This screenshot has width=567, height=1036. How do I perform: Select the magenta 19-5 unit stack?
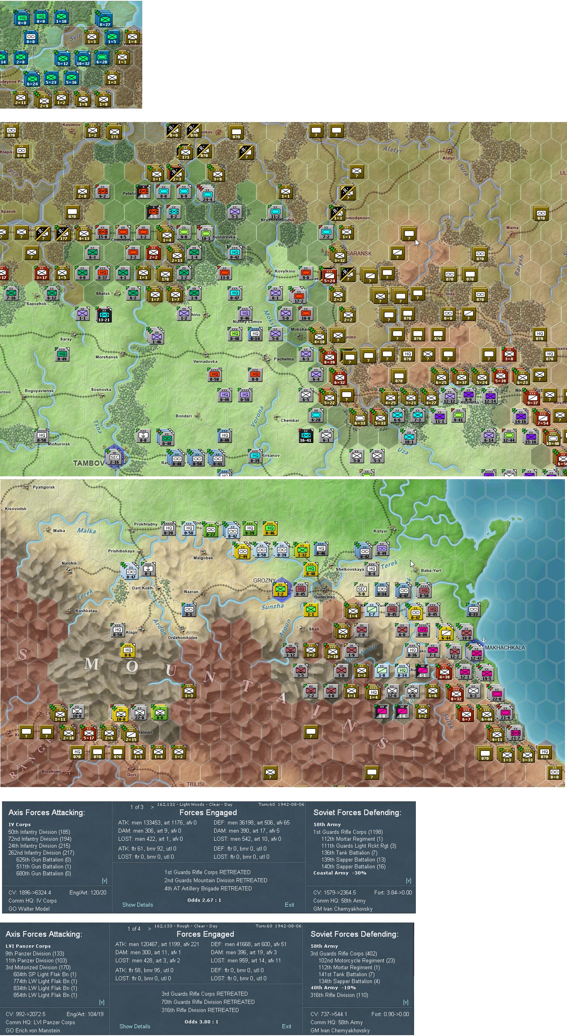[487, 674]
